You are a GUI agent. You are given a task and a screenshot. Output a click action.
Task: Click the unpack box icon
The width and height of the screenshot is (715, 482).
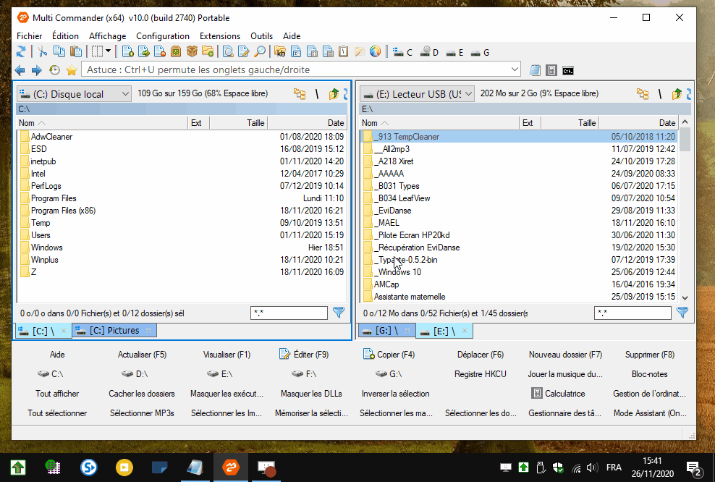(192, 52)
